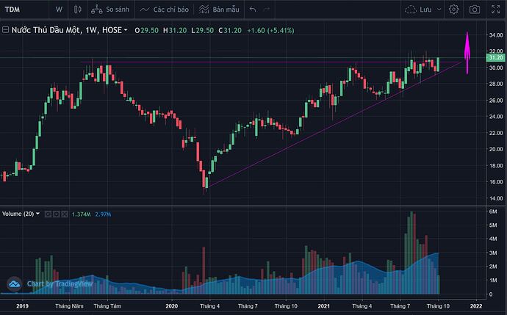This screenshot has height=315, width=507.
Task: Click the 2.97M volume average value
Action: (x=103, y=214)
